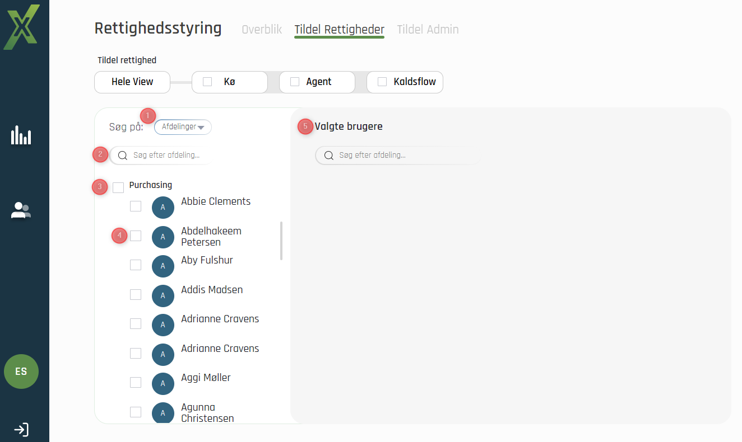Click the ES user profile avatar
This screenshot has height=442, width=742.
pos(21,372)
